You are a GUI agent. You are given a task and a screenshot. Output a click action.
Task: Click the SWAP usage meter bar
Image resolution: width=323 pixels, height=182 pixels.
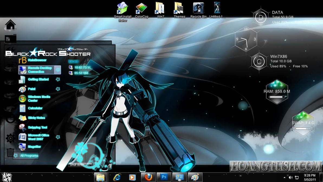point(303,128)
